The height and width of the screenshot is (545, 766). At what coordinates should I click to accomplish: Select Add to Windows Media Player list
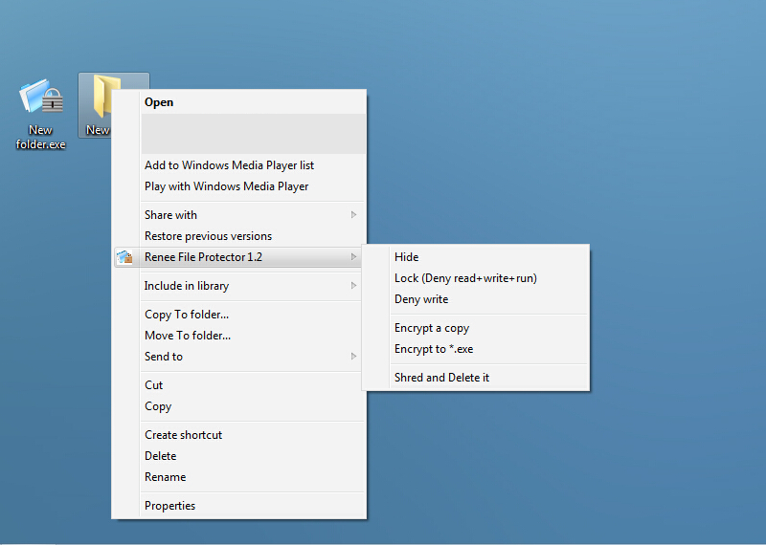click(x=229, y=165)
